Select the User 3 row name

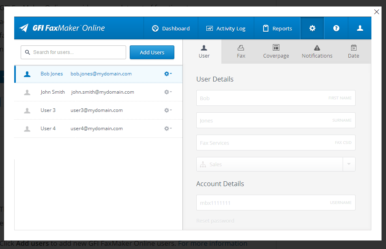(48, 110)
